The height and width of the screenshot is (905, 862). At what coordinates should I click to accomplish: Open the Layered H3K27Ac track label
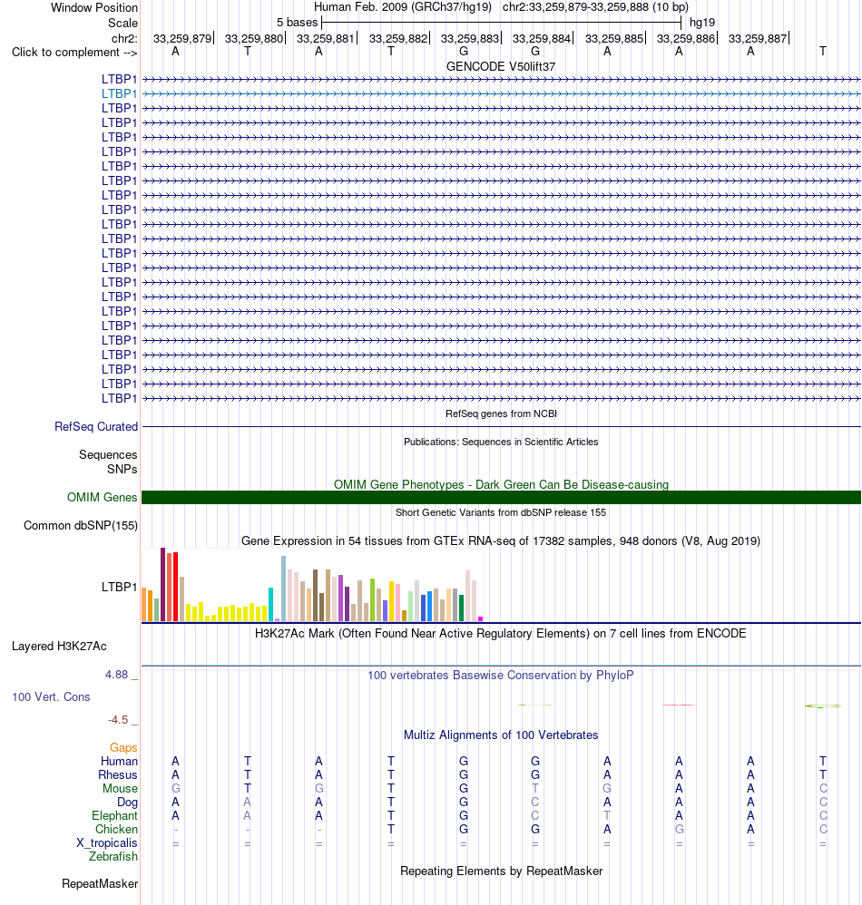(x=60, y=647)
